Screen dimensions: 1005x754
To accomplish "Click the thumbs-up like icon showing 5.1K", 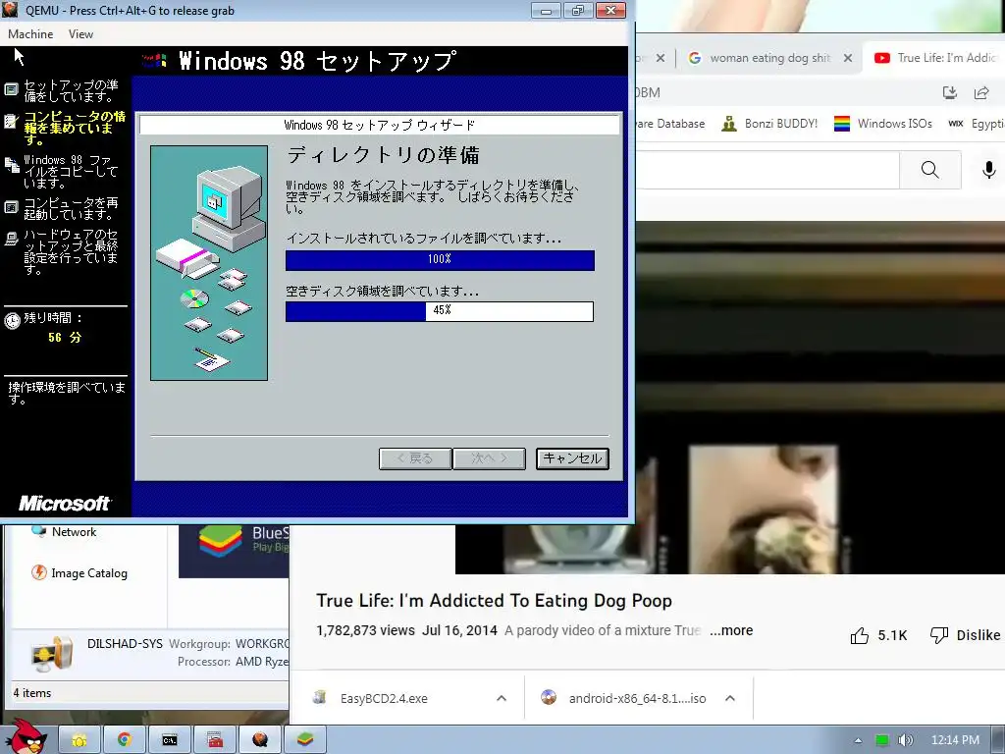I will pos(859,635).
